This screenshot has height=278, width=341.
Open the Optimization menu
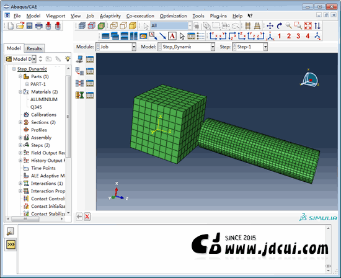[x=173, y=16]
